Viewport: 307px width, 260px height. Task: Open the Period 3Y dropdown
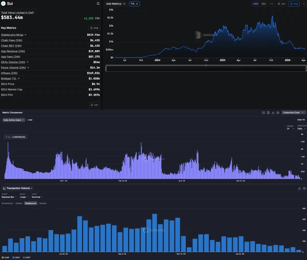290,129
